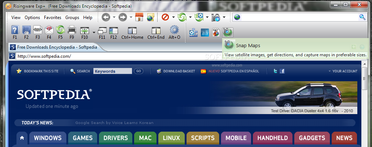The image size is (372, 147).
Task: Click the Back navigation arrow button
Action: pos(106,17)
